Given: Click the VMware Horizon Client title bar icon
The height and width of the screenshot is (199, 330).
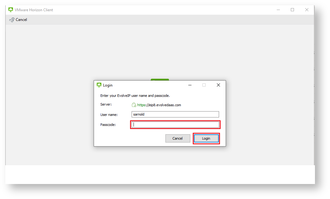Looking at the screenshot, I should pos(11,10).
